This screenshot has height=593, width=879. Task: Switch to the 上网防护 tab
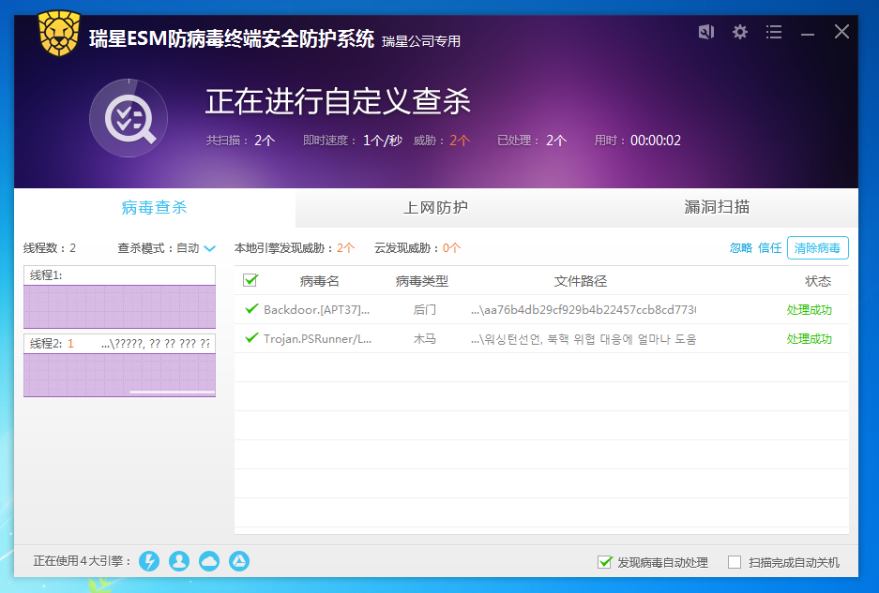click(x=435, y=207)
